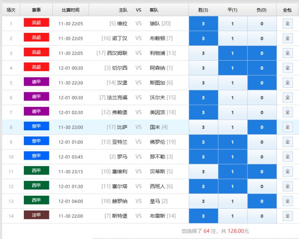Open home team 塞维利 link

tap(120, 171)
